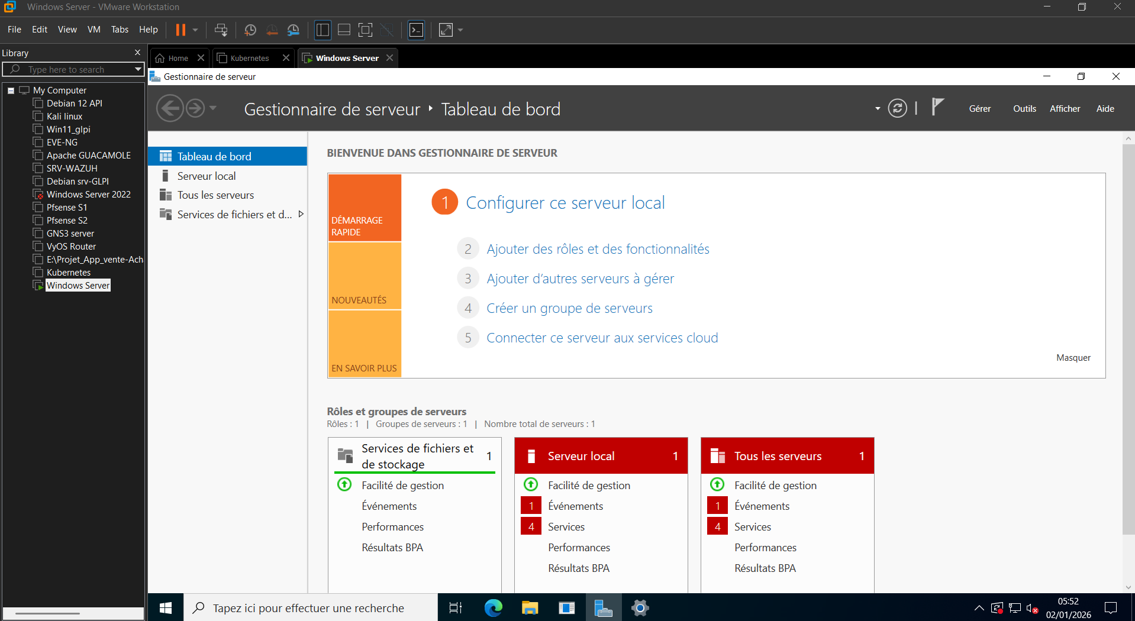The width and height of the screenshot is (1135, 621).
Task: Click Masquer to hide welcome tile
Action: (x=1073, y=358)
